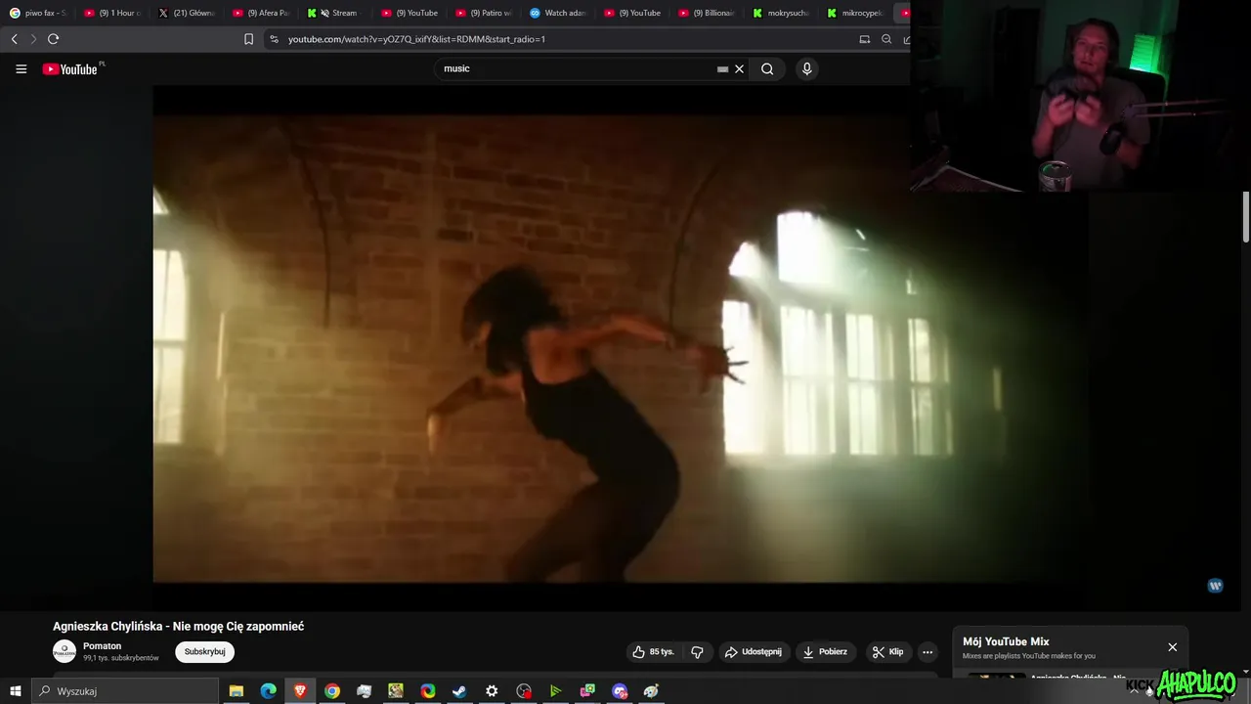Viewport: 1251px width, 704px height.
Task: Create a clip with the Klip button
Action: pos(888,652)
